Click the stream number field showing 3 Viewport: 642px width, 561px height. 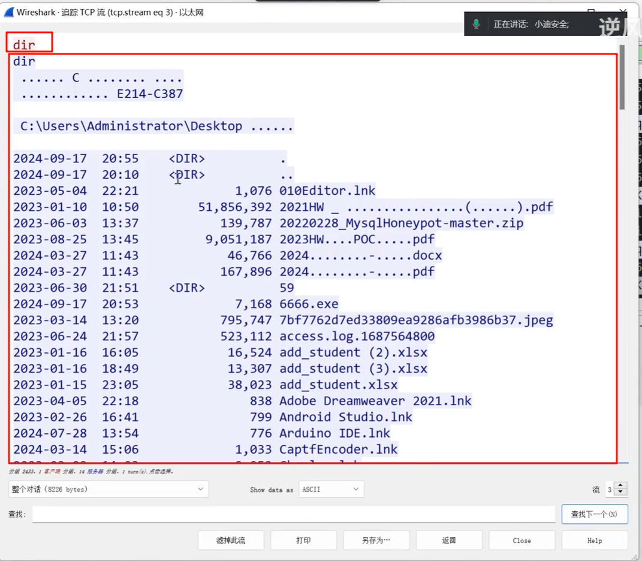[610, 489]
